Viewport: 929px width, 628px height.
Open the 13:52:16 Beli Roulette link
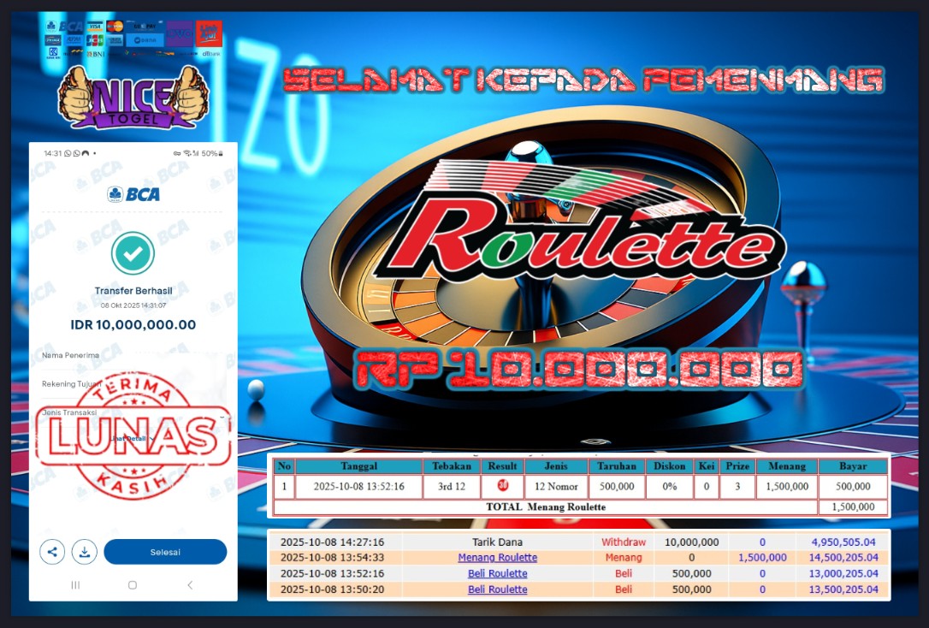pos(497,573)
